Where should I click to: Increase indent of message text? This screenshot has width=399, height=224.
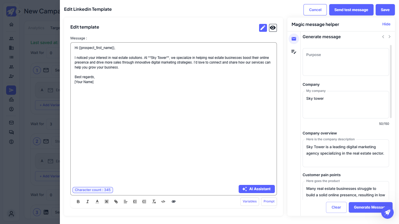point(144,202)
